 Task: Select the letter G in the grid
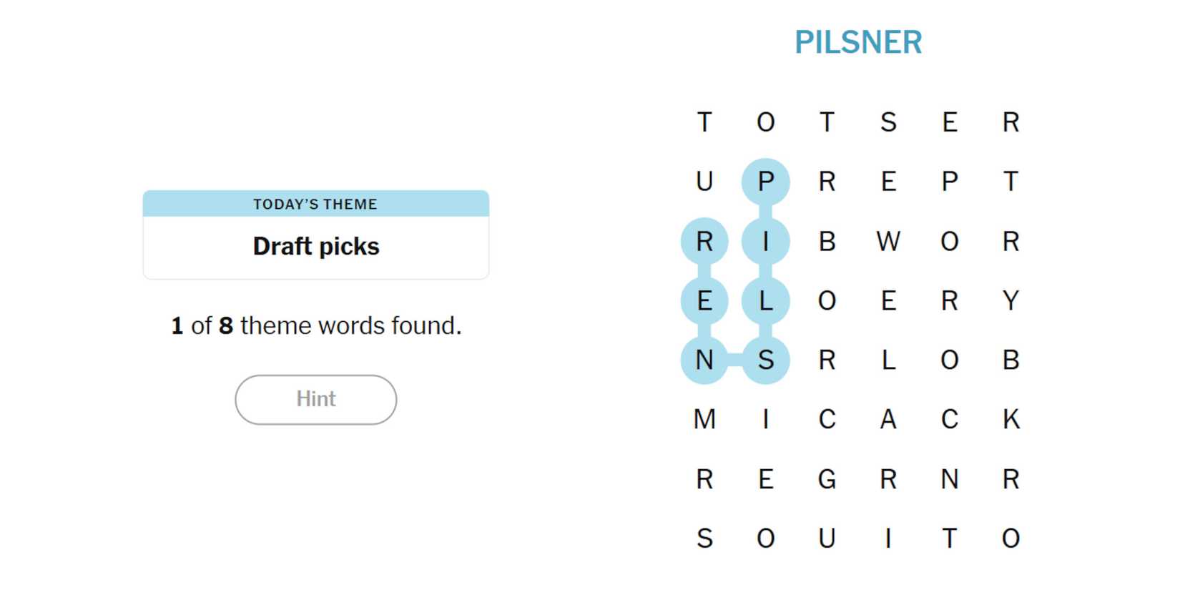coord(827,479)
